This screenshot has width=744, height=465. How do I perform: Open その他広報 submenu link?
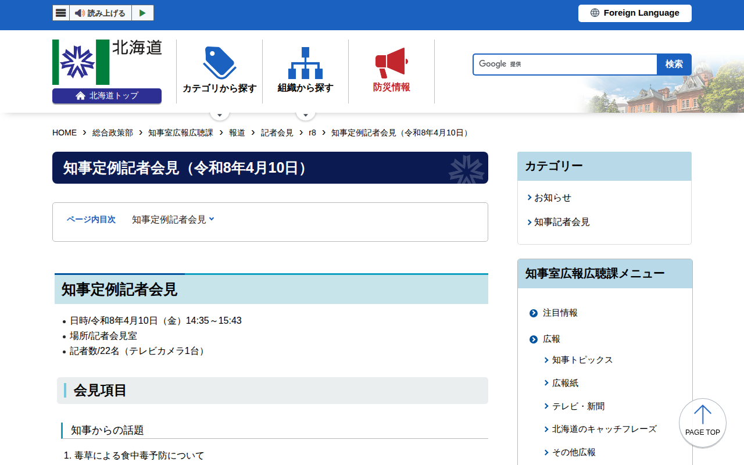[573, 452]
